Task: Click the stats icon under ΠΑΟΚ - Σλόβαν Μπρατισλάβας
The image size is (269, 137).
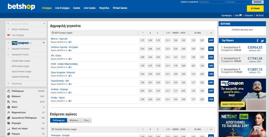Action: (x=69, y=67)
